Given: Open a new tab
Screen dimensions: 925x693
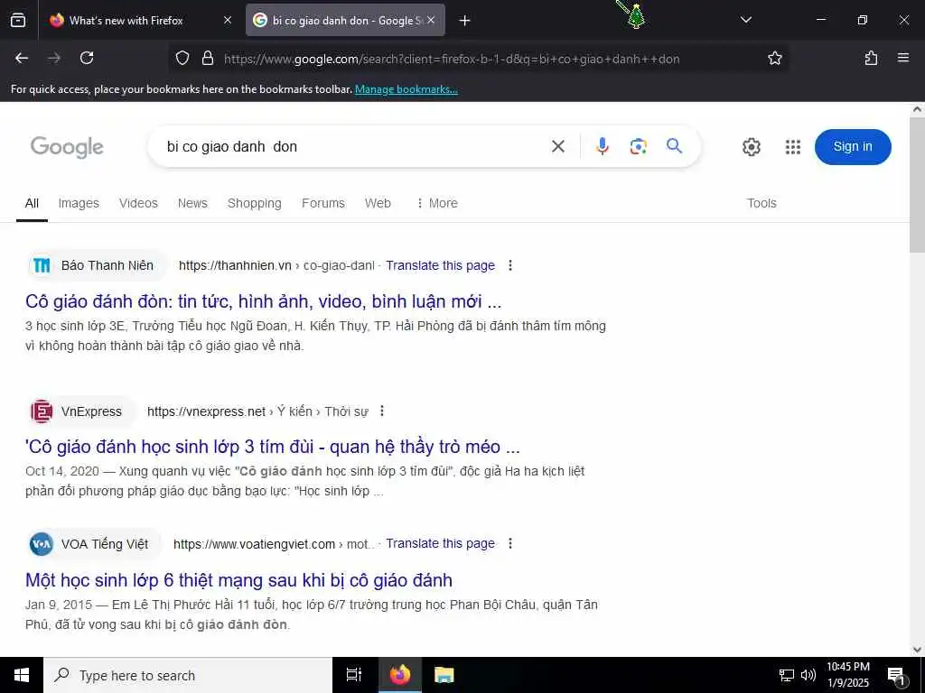Looking at the screenshot, I should point(465,21).
